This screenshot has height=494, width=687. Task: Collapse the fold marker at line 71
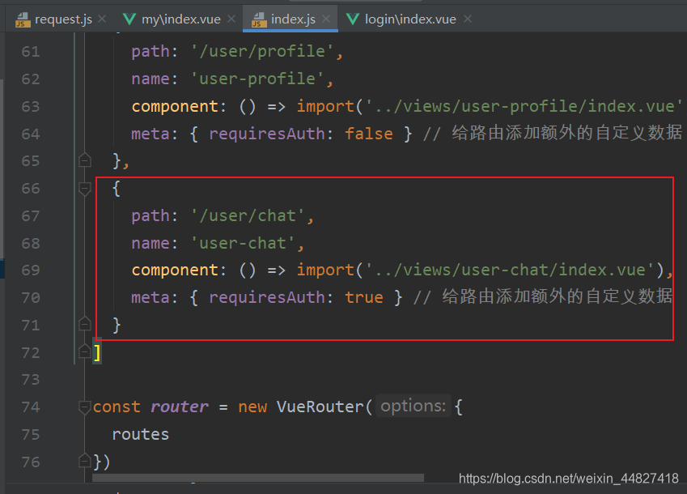(x=85, y=325)
